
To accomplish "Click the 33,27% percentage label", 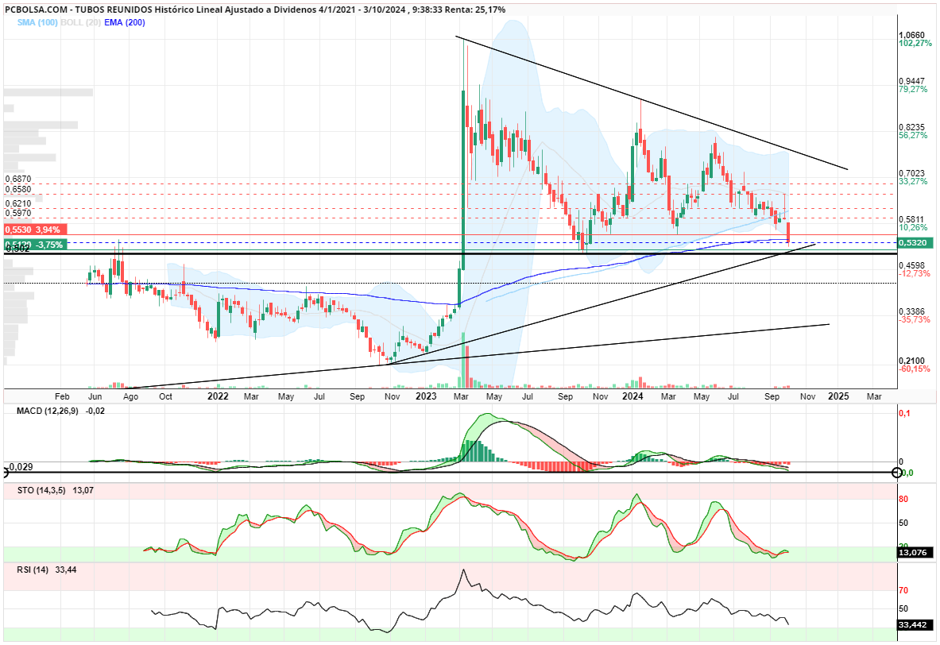I will (x=913, y=182).
